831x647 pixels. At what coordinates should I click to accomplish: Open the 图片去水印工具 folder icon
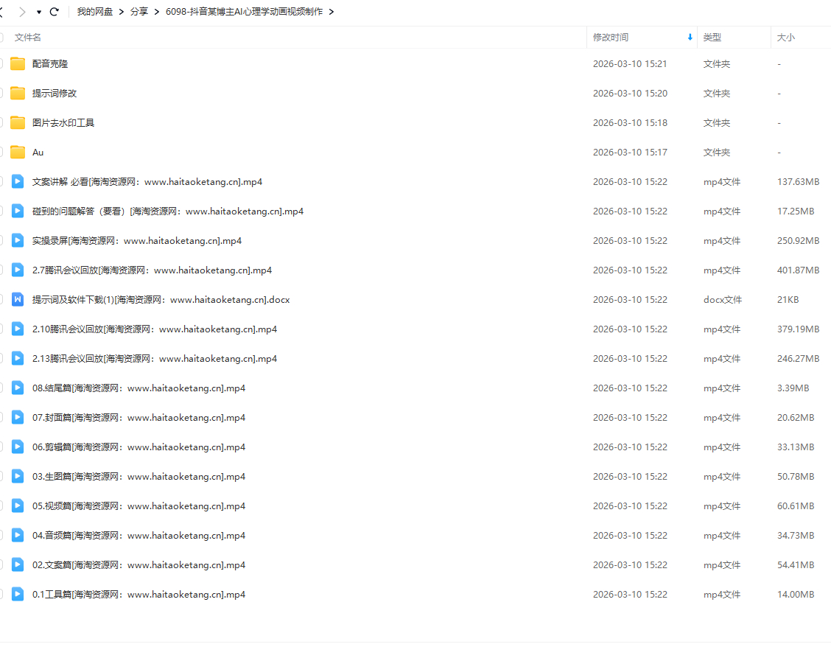coord(18,123)
